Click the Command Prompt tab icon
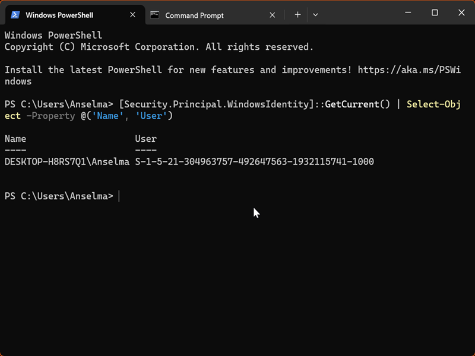 (x=155, y=15)
